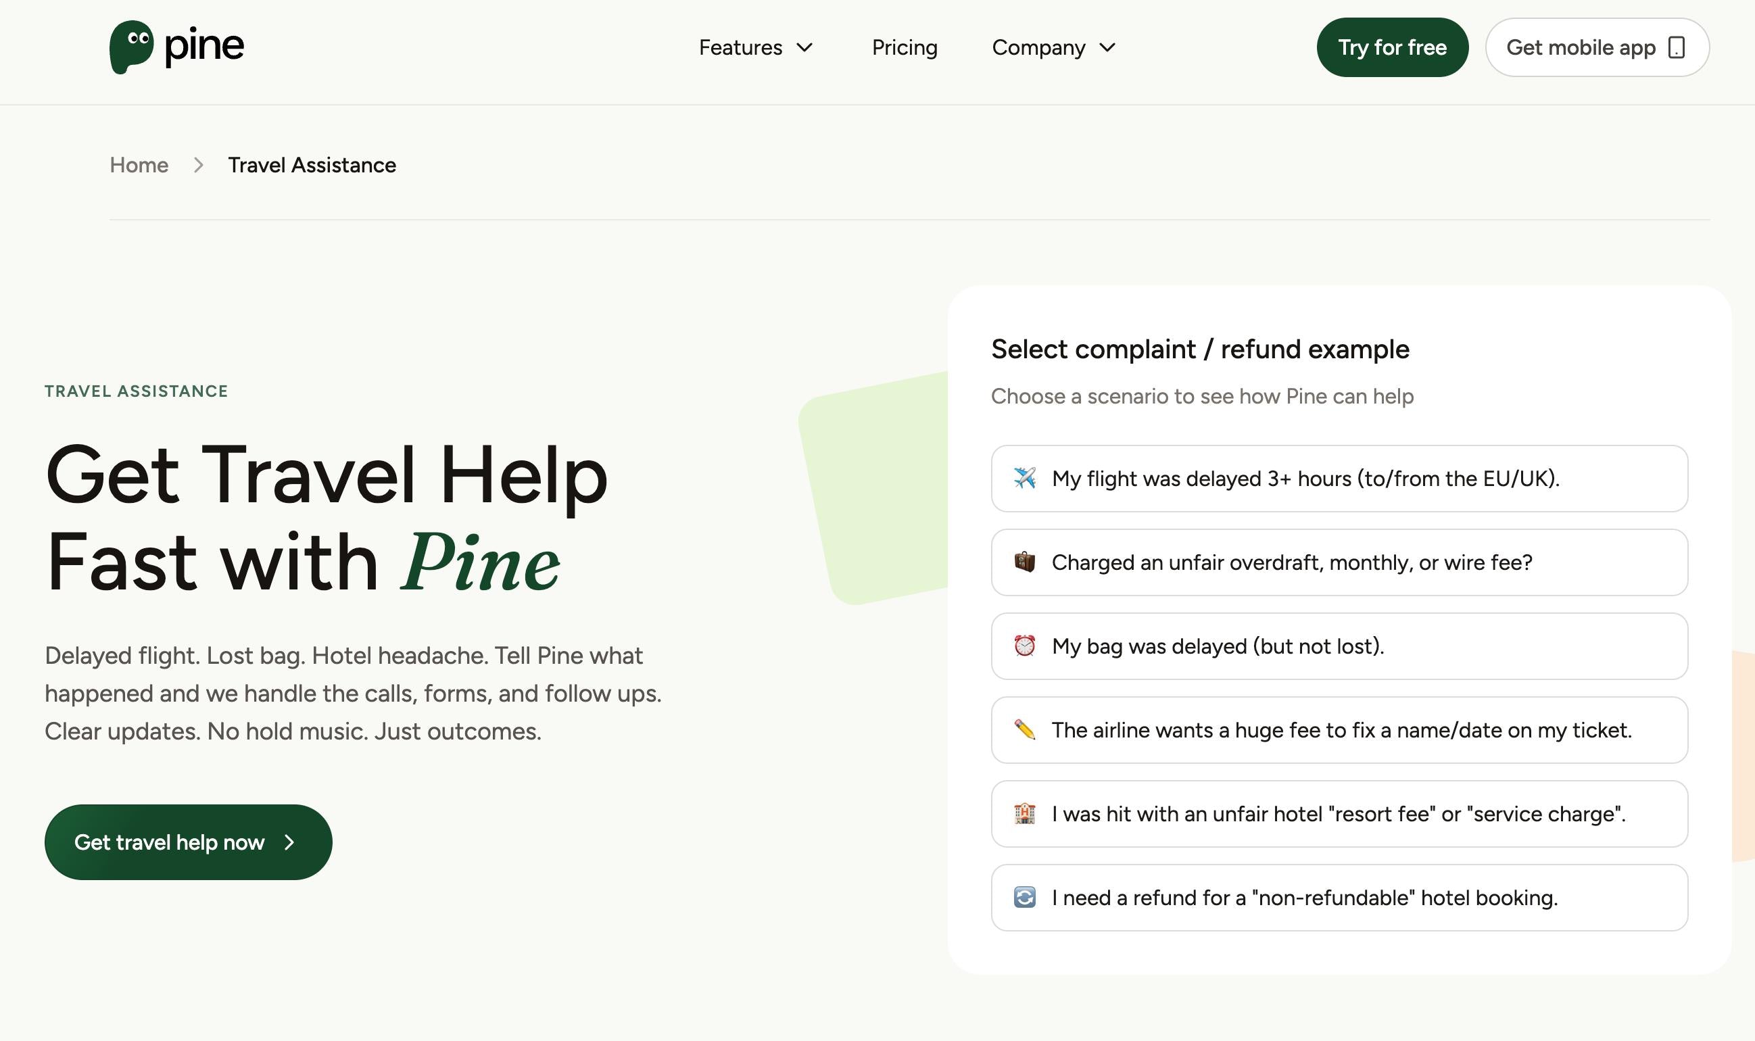Click the refresh emoji on non-refundable booking option

coord(1024,898)
